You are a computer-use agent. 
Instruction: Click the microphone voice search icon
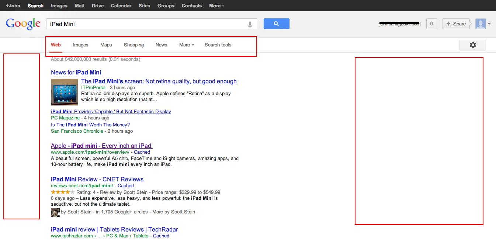tap(250, 24)
